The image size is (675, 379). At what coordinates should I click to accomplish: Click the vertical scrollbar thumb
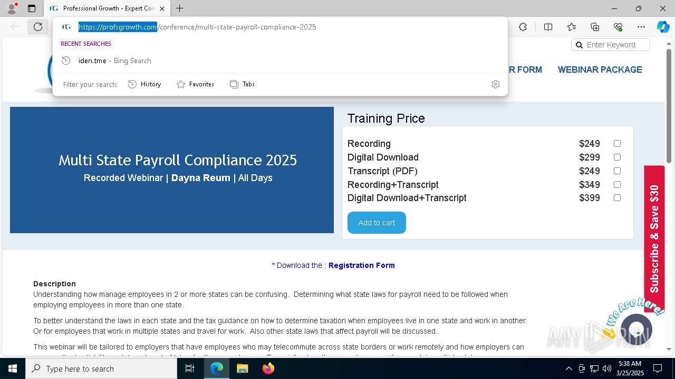click(669, 105)
